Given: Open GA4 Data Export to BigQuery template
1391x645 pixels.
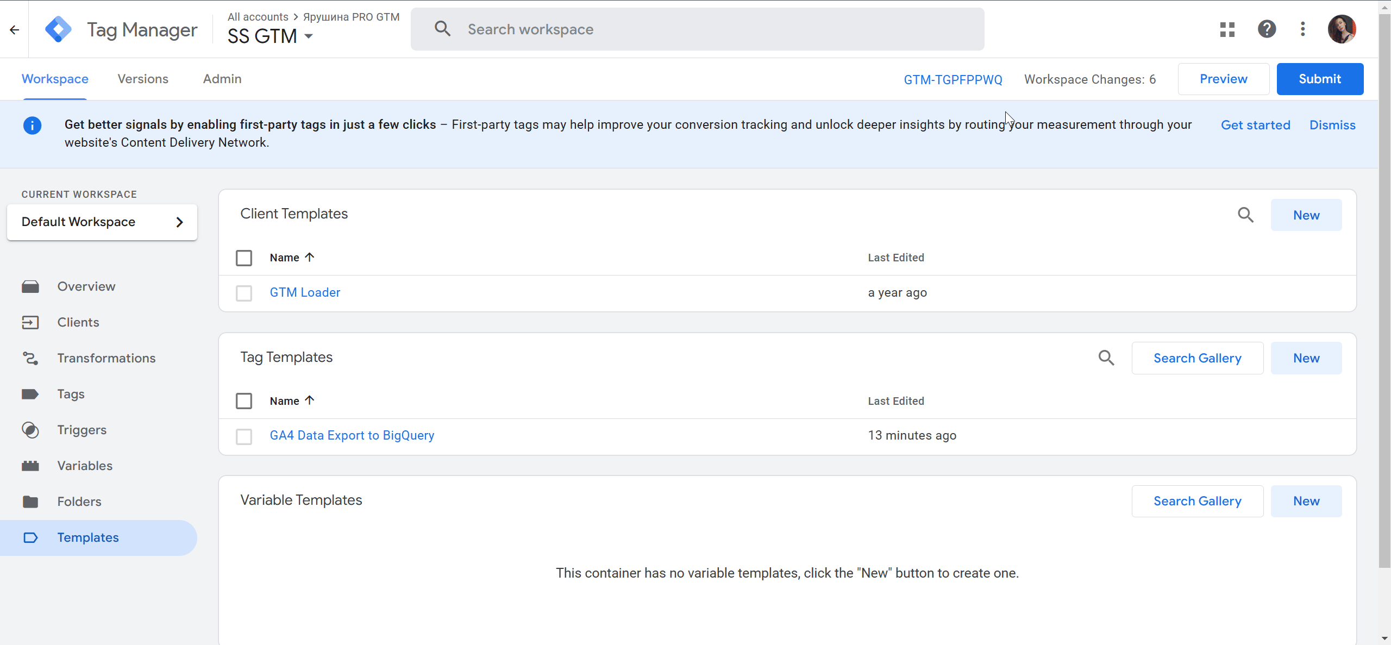Looking at the screenshot, I should pyautogui.click(x=352, y=435).
